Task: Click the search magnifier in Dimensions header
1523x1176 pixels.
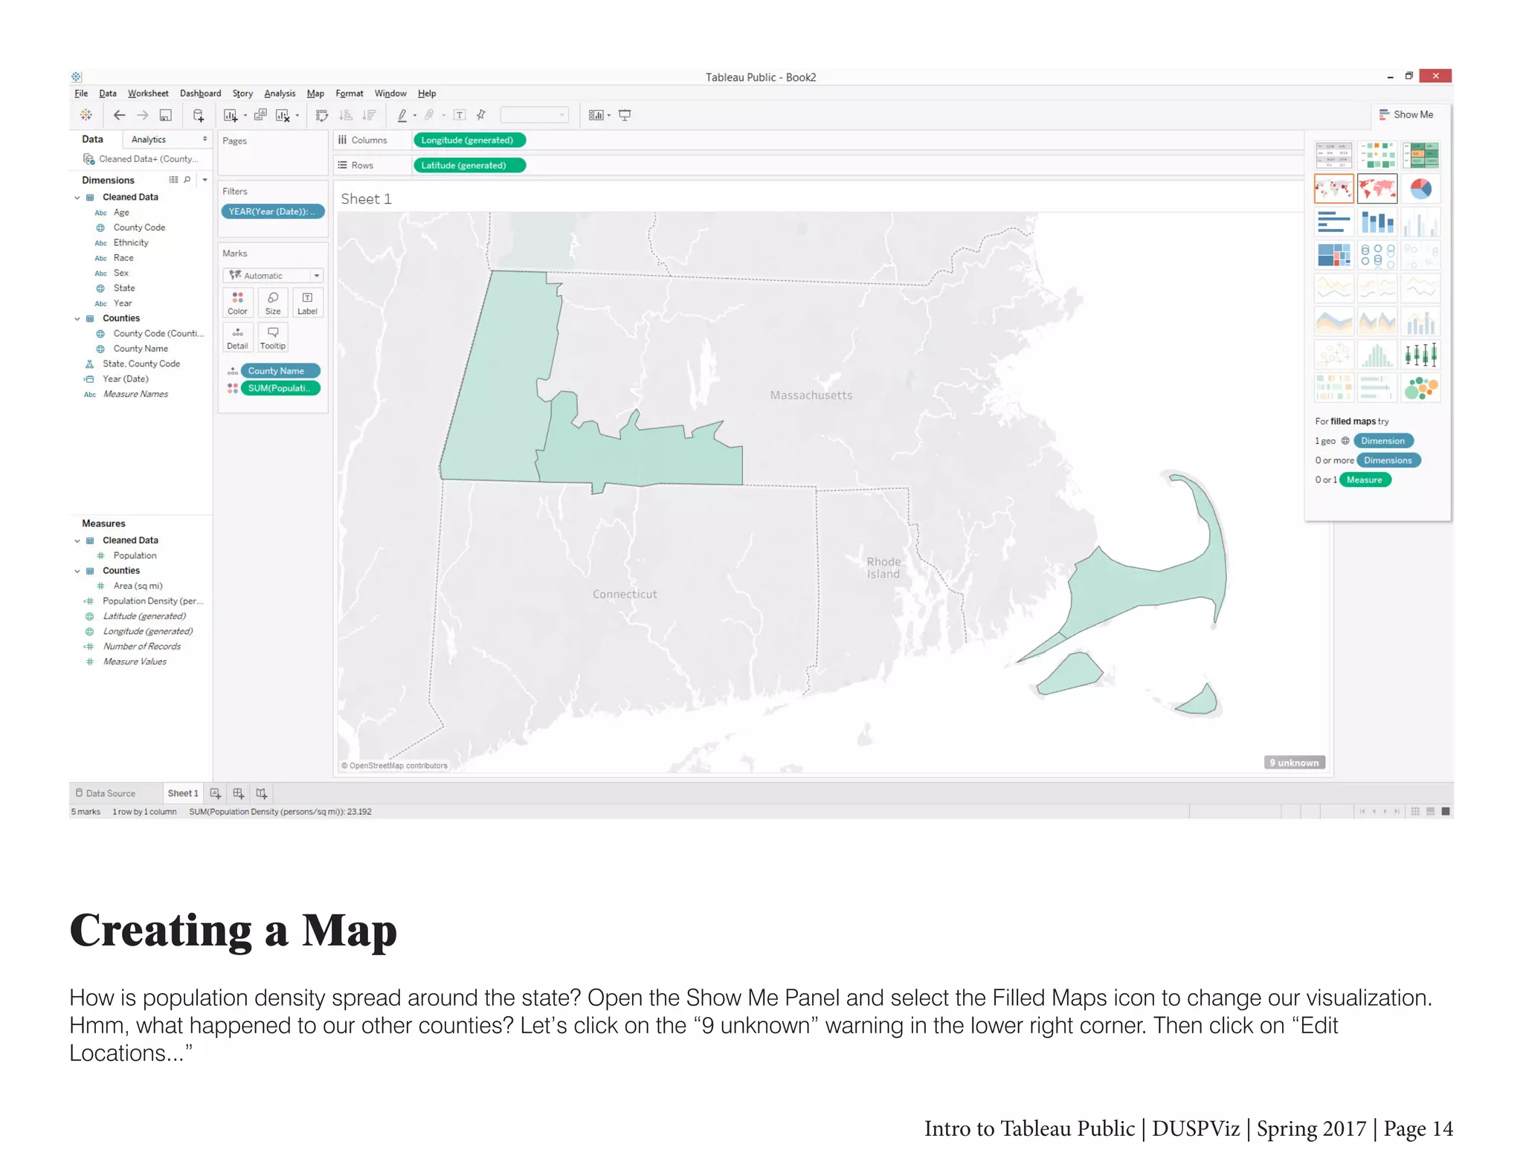Action: (x=187, y=180)
